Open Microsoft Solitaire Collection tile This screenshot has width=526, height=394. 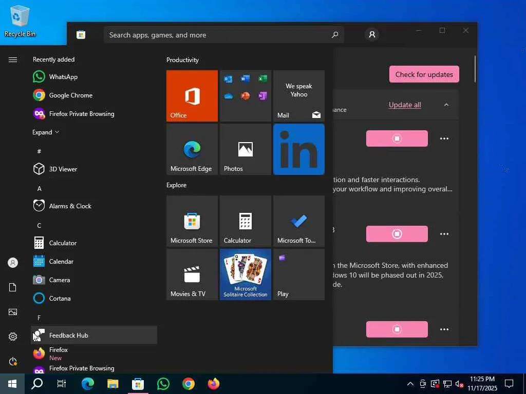(246, 274)
